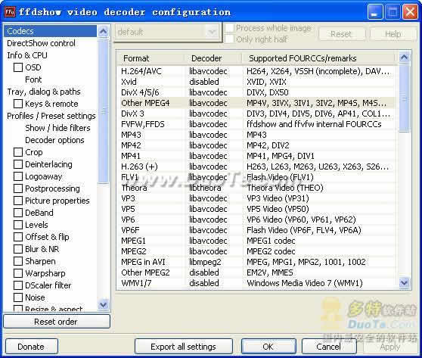Click the codec list scrollbar thumb
This screenshot has height=358, width=422.
pos(405,98)
